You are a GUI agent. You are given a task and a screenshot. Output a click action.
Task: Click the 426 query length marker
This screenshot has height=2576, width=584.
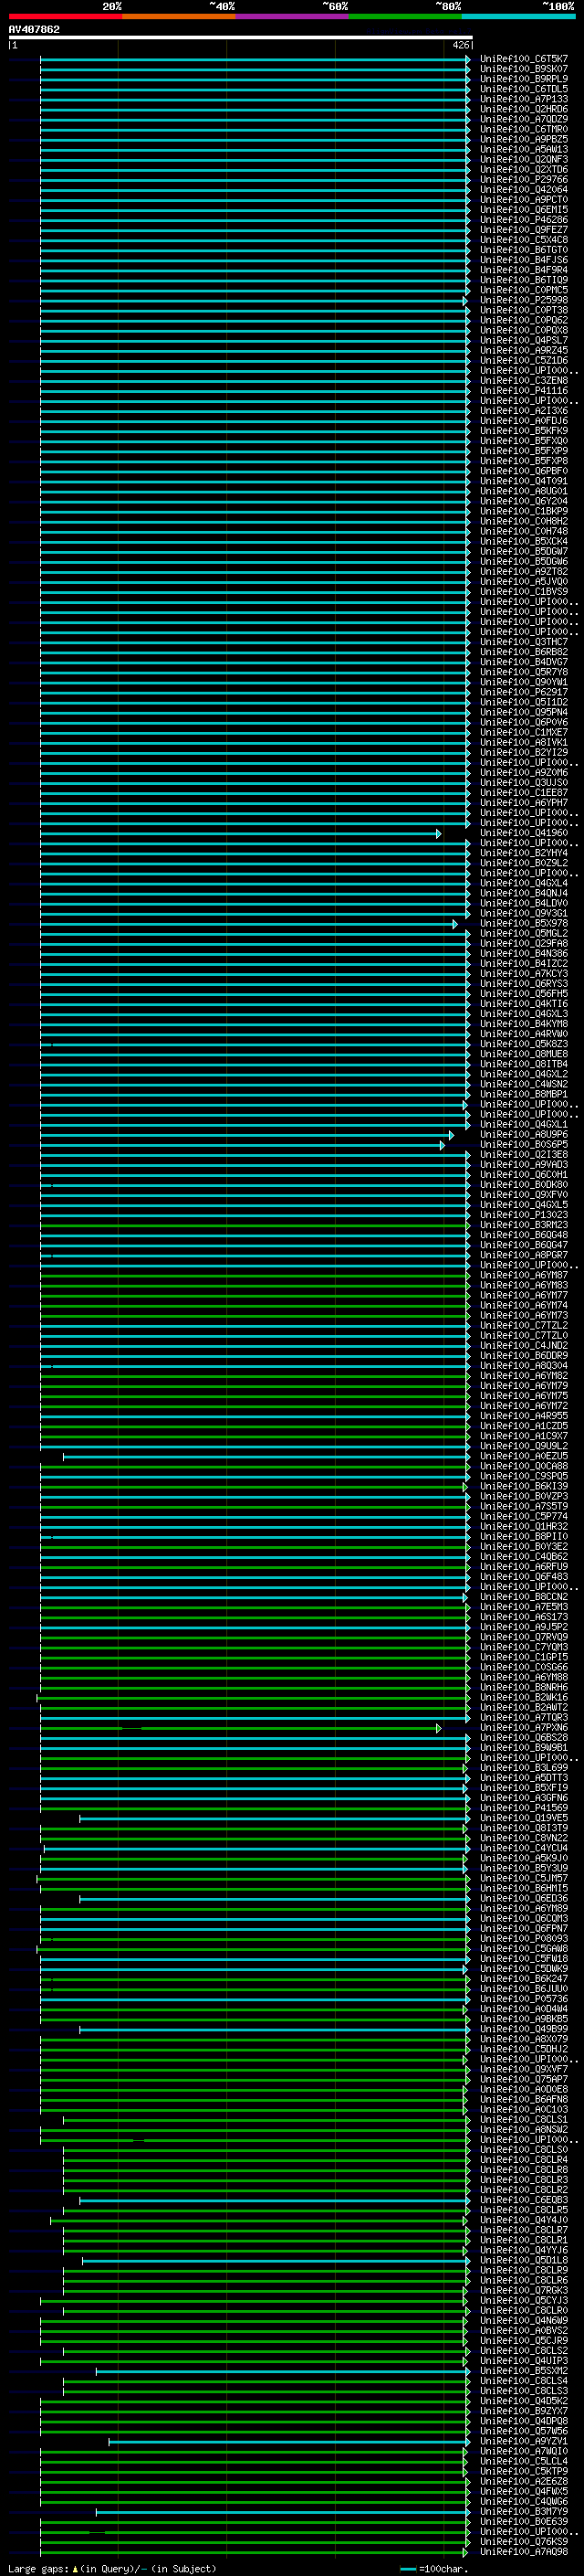(460, 45)
